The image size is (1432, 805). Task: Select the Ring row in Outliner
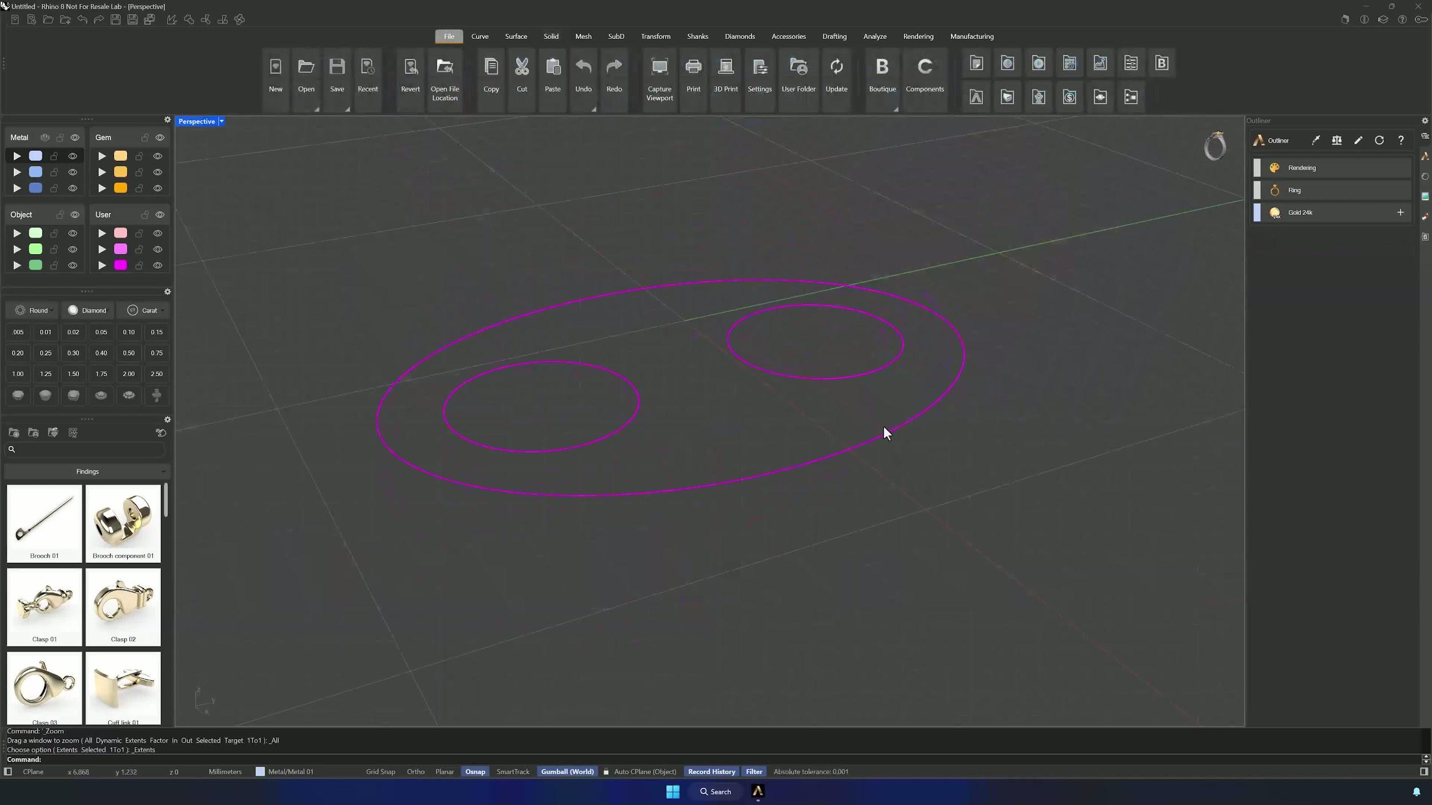1332,190
